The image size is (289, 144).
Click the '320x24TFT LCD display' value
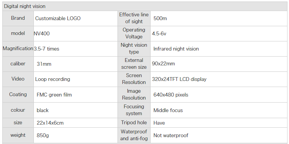coord(179,79)
